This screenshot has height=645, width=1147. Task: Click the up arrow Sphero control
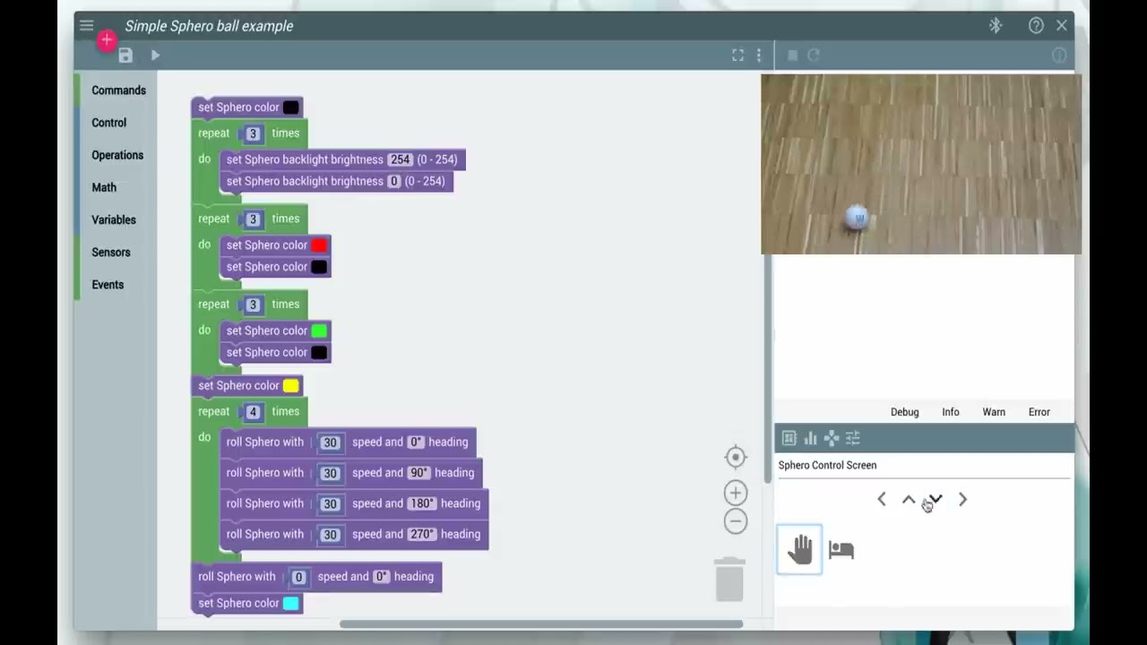(x=909, y=500)
